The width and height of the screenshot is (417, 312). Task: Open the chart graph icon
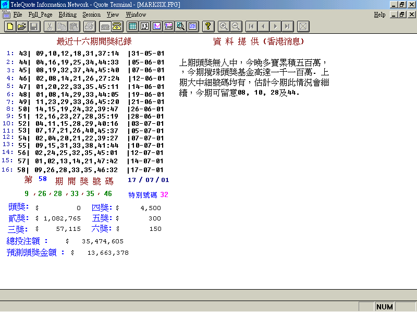157,27
